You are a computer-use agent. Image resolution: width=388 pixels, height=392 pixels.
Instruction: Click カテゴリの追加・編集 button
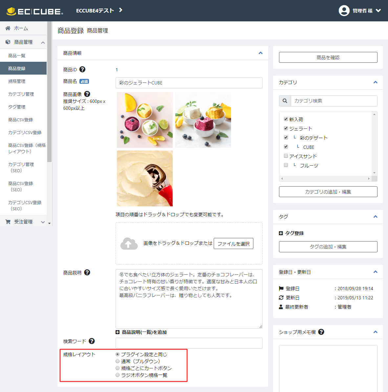point(328,192)
